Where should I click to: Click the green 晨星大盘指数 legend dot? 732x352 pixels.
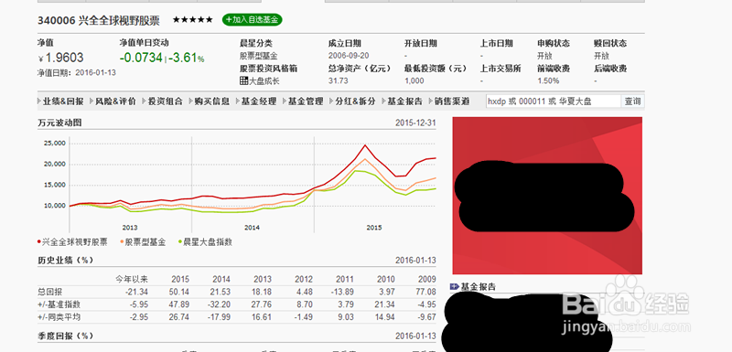pos(180,242)
